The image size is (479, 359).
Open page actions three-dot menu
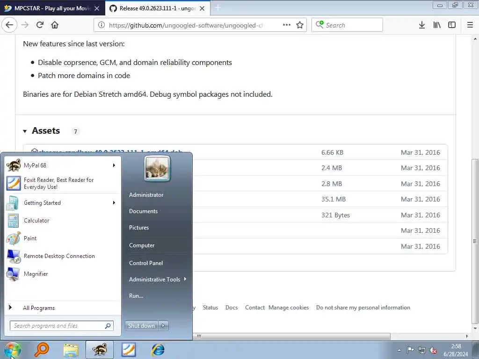click(287, 25)
